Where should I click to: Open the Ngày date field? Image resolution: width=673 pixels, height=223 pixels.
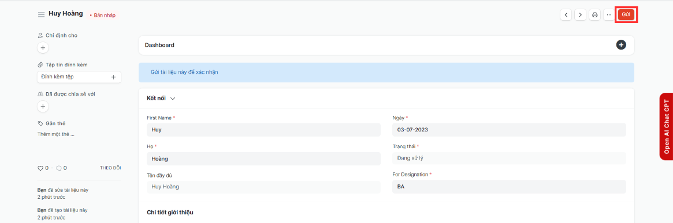pyautogui.click(x=509, y=130)
